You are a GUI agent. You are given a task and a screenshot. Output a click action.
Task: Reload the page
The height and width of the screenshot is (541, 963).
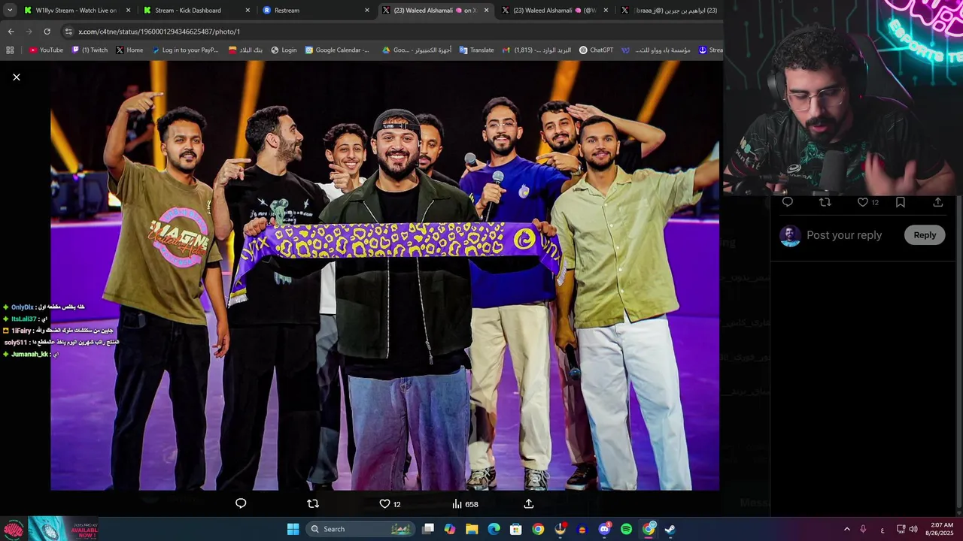[x=47, y=32]
